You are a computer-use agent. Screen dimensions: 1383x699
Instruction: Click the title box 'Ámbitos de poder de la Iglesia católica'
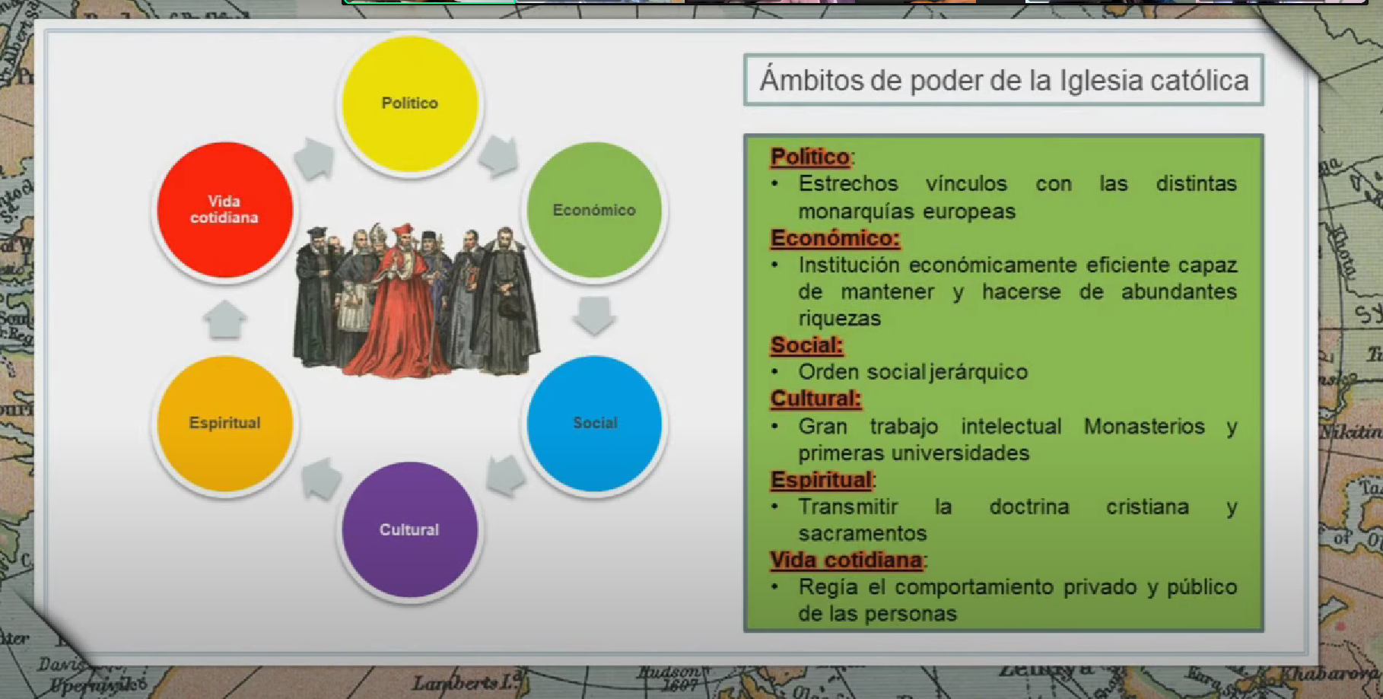click(1003, 80)
